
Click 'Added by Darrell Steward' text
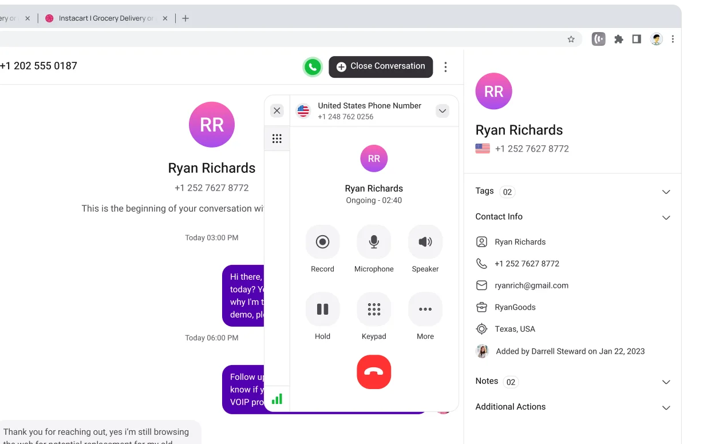pyautogui.click(x=570, y=351)
